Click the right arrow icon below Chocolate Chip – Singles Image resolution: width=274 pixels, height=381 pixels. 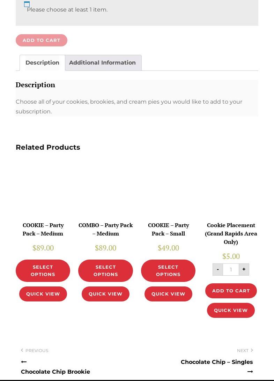[x=250, y=372]
